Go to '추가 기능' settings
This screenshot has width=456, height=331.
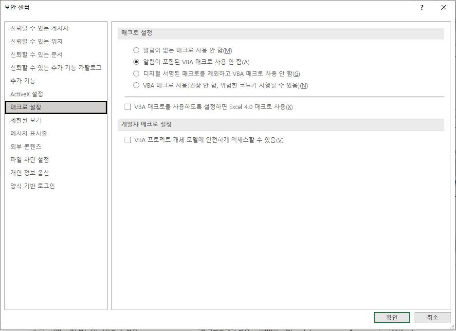coord(56,81)
